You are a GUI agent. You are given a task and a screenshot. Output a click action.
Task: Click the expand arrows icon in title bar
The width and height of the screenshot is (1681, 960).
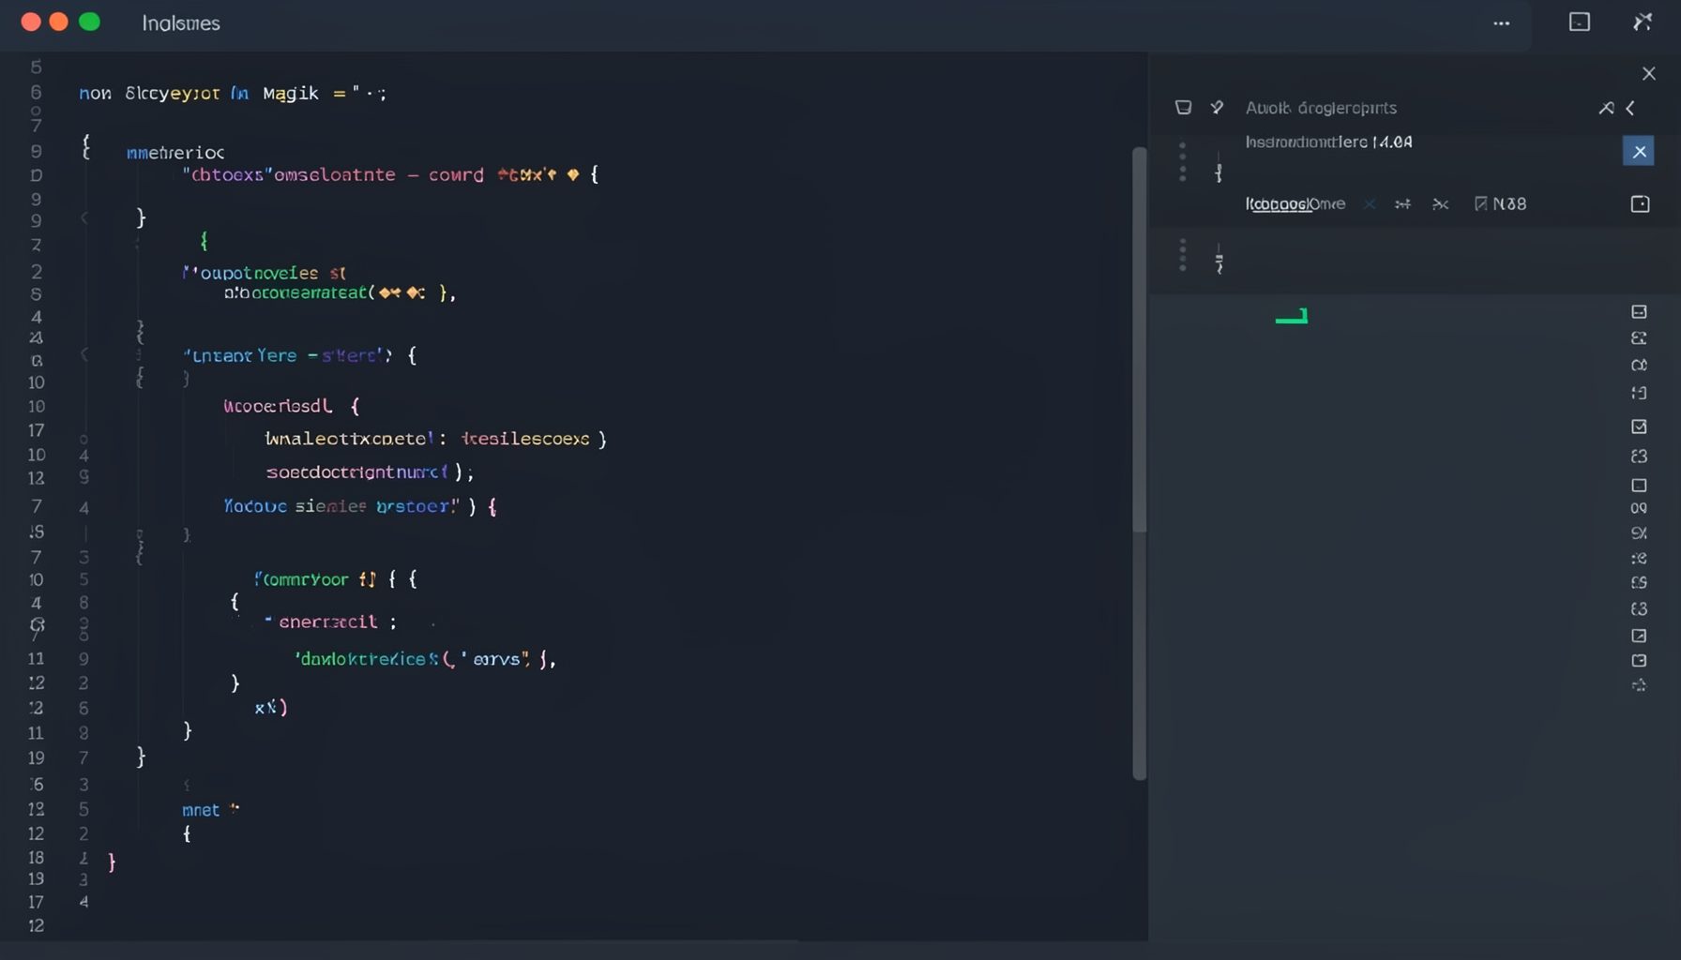1643,22
